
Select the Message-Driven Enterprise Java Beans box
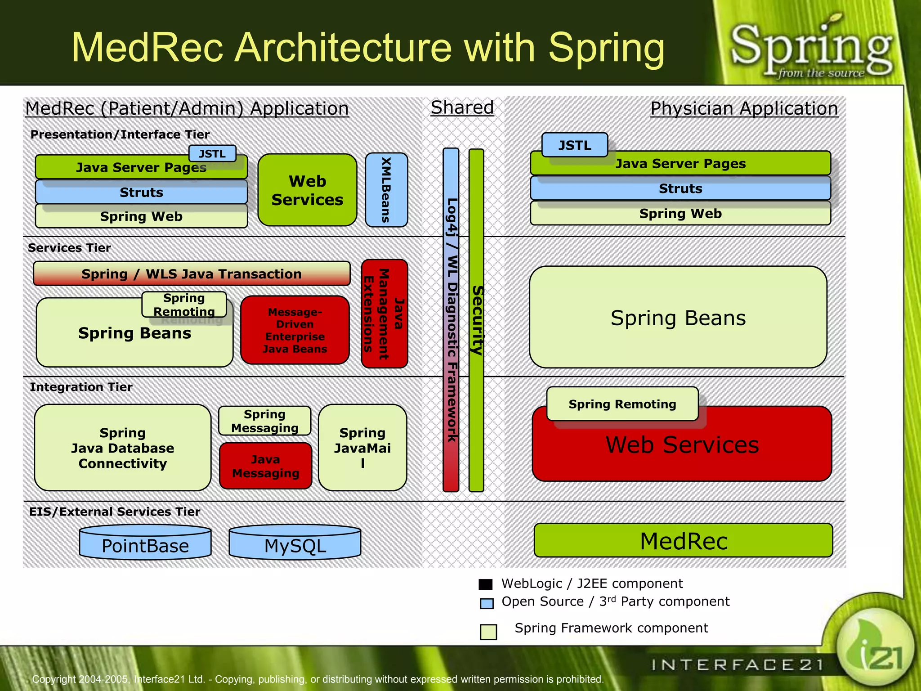pos(295,330)
